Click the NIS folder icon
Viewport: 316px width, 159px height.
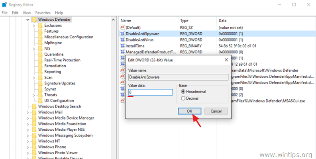point(40,49)
